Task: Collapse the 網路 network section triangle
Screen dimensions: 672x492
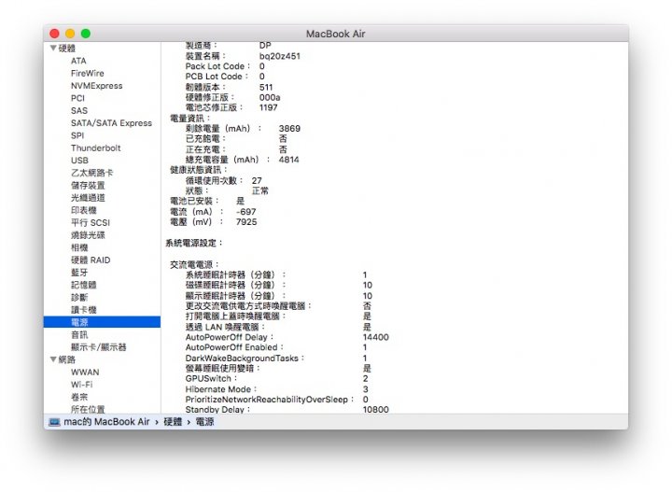Action: pyautogui.click(x=53, y=359)
